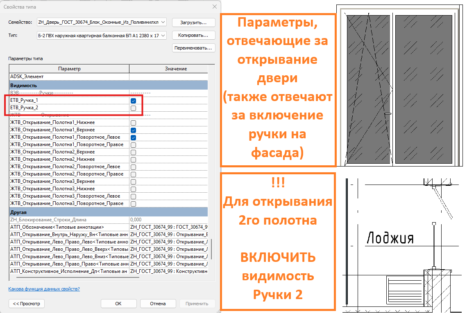Select the ЗН_Блокирование_Строки_Длина value field
Screen dimensions: 467x313
(x=169, y=220)
